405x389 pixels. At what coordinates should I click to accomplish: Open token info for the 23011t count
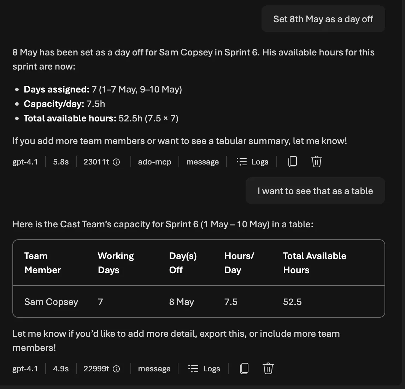point(117,161)
